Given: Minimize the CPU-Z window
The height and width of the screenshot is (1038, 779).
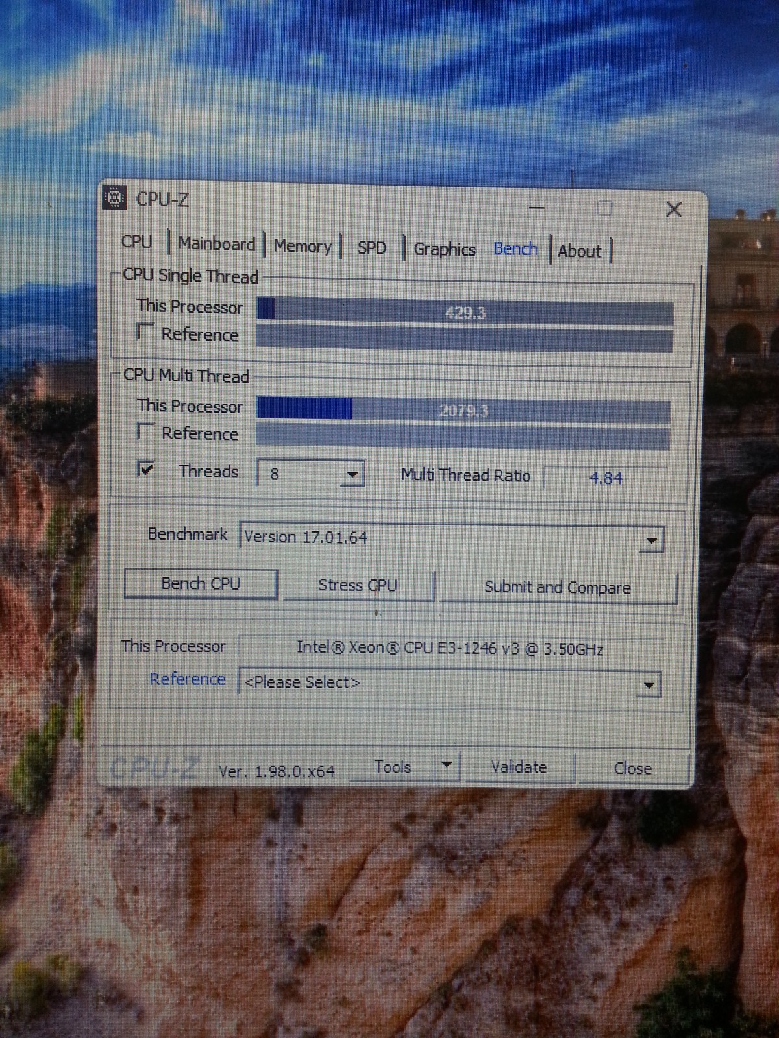Looking at the screenshot, I should [x=536, y=208].
